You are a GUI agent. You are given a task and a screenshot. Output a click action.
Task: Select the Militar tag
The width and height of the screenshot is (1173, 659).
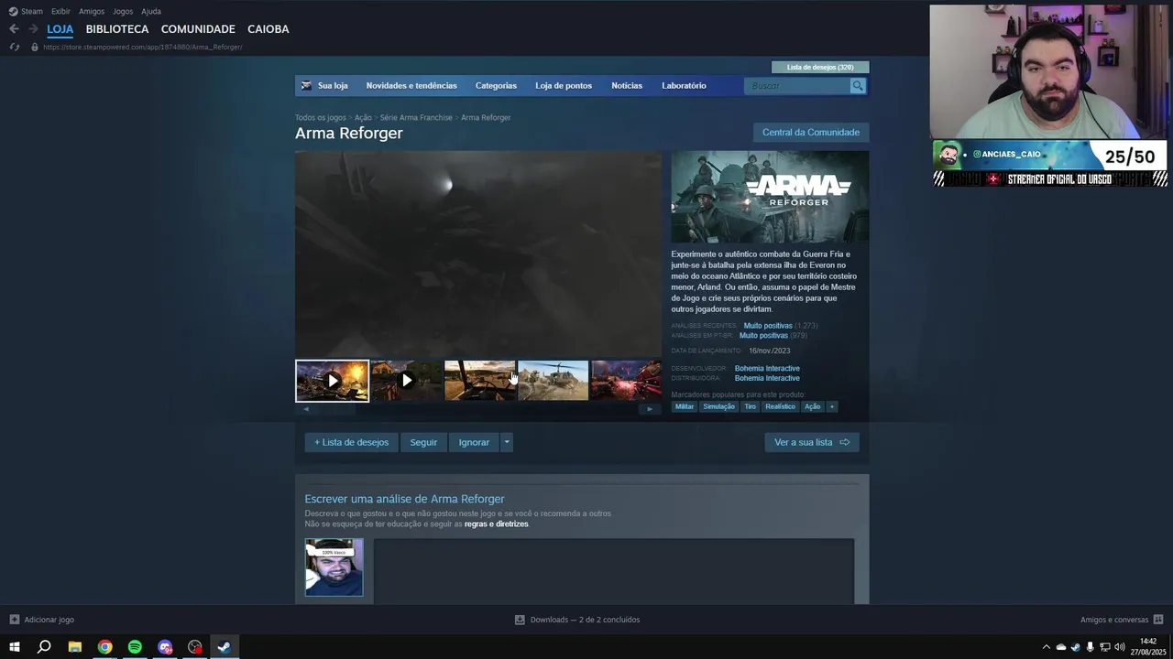685,406
